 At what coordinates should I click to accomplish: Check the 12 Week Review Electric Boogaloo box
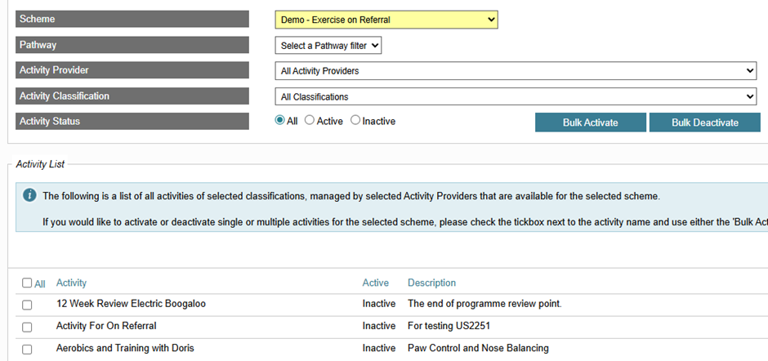(27, 305)
